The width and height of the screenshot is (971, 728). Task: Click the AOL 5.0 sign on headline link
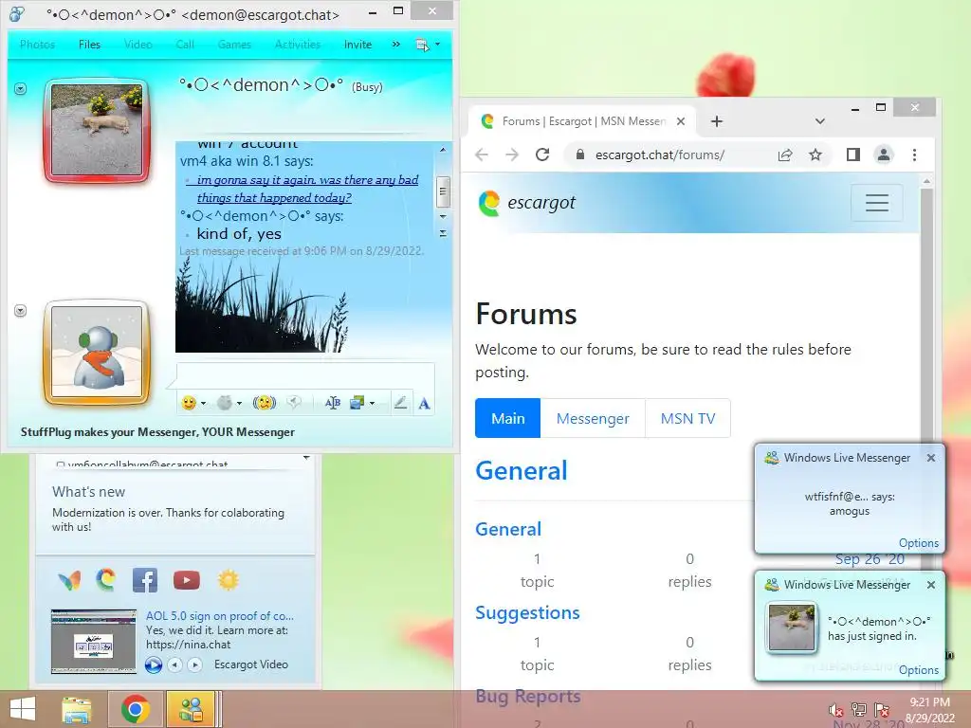(x=220, y=616)
